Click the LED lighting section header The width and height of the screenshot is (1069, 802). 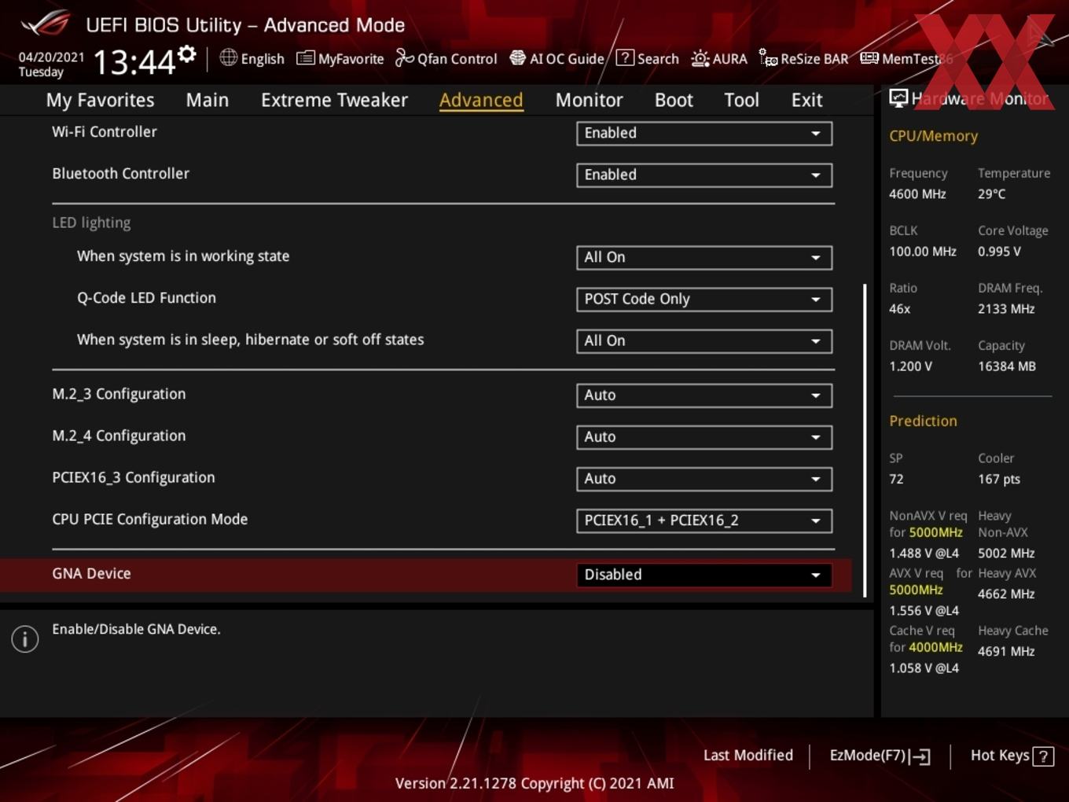pyautogui.click(x=91, y=223)
